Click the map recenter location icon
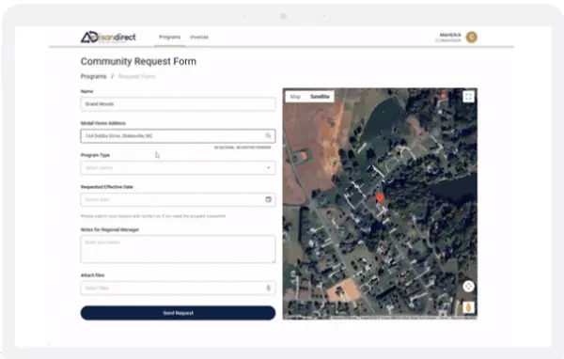The width and height of the screenshot is (564, 359). pyautogui.click(x=468, y=287)
